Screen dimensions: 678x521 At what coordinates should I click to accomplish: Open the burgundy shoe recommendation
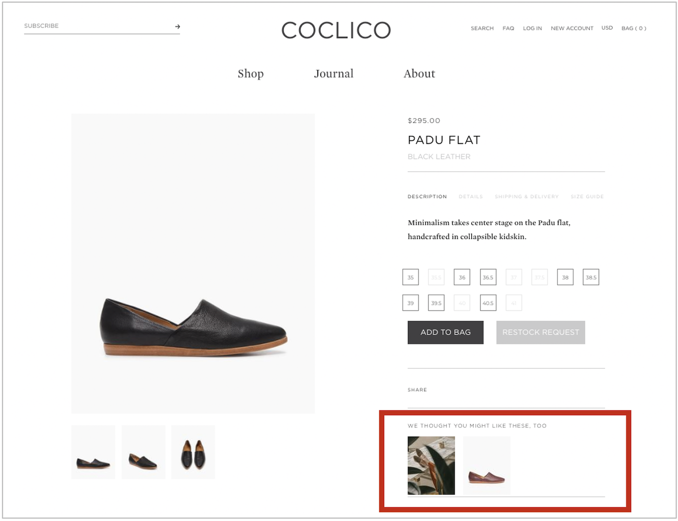point(486,466)
